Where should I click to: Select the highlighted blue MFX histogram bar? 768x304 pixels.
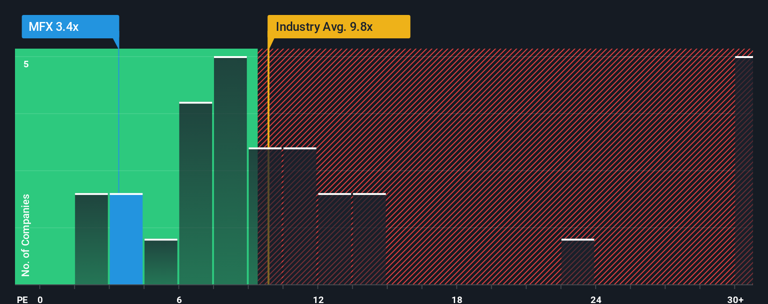click(x=126, y=239)
